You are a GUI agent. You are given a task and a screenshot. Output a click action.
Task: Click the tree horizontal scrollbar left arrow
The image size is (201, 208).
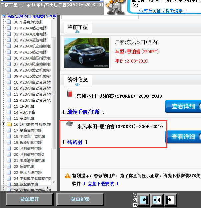(4, 188)
